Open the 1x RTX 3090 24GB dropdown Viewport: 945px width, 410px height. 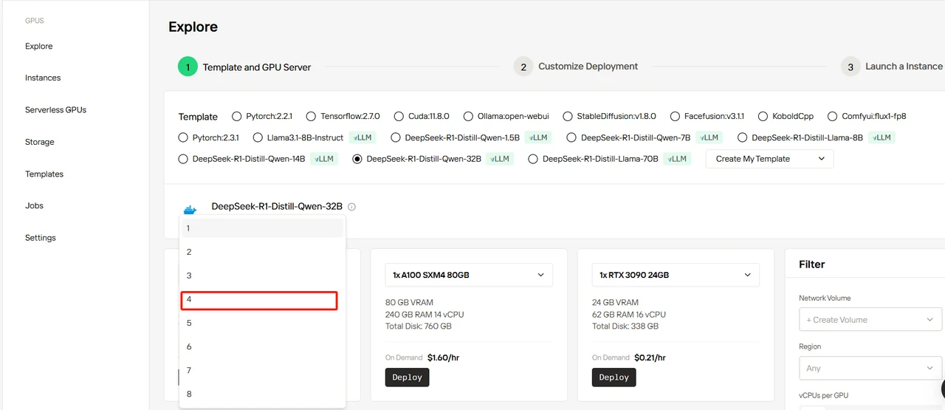676,275
